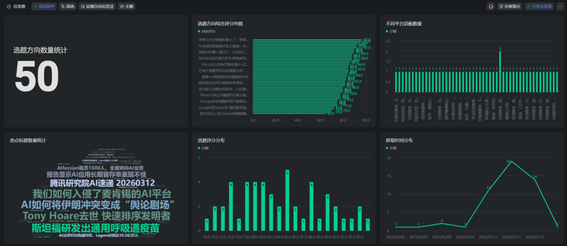Click the 抓取时间分布 chart title
The width and height of the screenshot is (567, 246).
tap(399, 140)
